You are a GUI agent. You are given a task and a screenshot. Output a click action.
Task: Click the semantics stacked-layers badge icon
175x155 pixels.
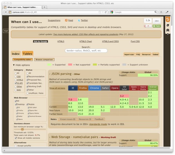167,30
